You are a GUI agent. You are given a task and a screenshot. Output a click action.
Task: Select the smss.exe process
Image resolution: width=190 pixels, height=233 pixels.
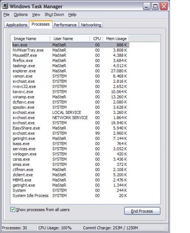click(71, 165)
